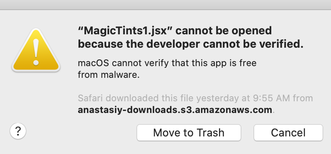The width and height of the screenshot is (331, 154).
Task: Click the MagicTints1.jsx filename in headline
Action: pos(125,31)
